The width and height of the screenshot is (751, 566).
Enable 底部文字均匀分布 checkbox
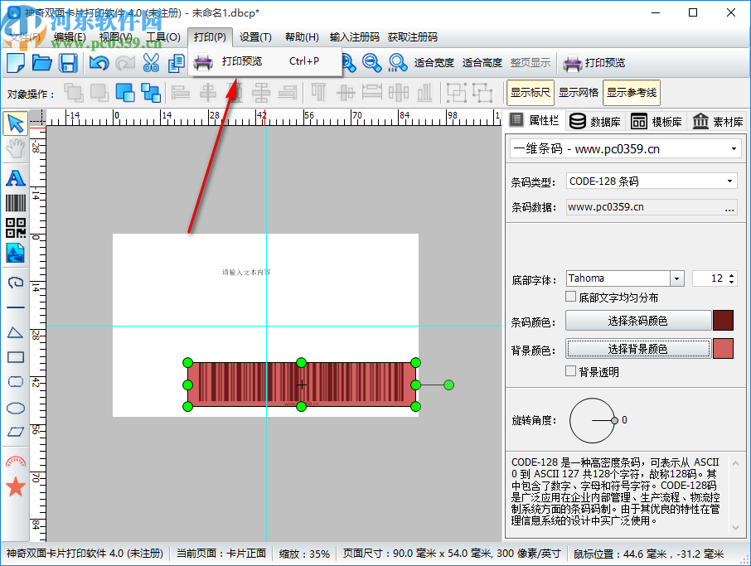click(x=571, y=298)
